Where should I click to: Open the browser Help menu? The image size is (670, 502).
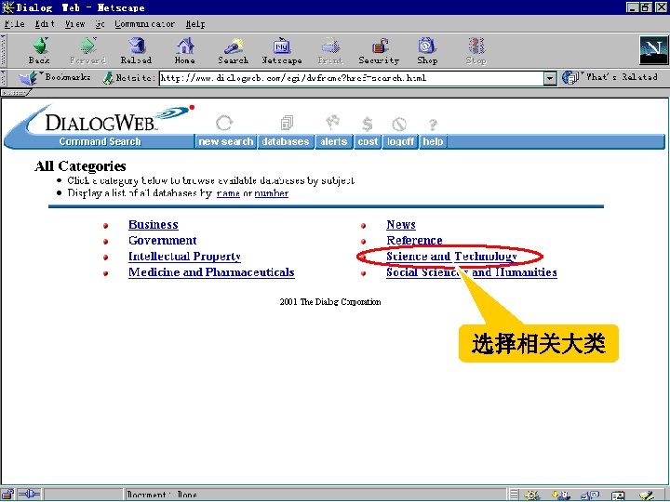pyautogui.click(x=195, y=24)
